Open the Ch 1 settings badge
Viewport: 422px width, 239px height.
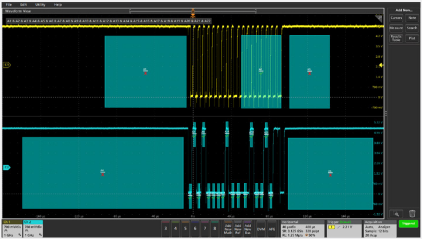[12, 228]
